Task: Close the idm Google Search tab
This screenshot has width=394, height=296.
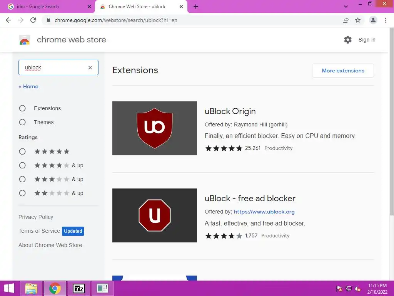Action: point(89,7)
